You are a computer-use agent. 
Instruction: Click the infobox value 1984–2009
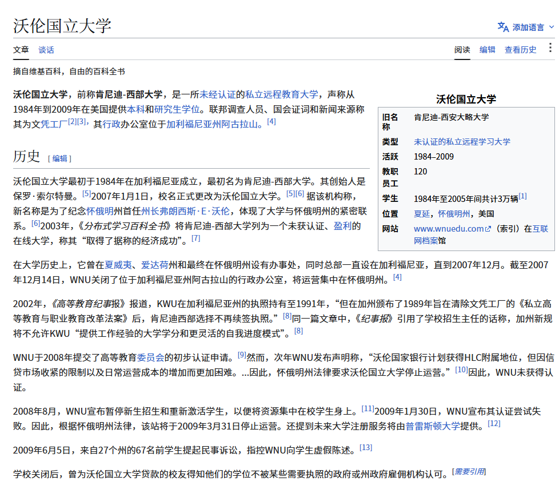point(434,157)
